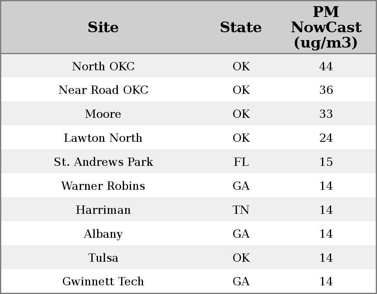Select the Gwinnett Tech site cell

pyautogui.click(x=103, y=282)
